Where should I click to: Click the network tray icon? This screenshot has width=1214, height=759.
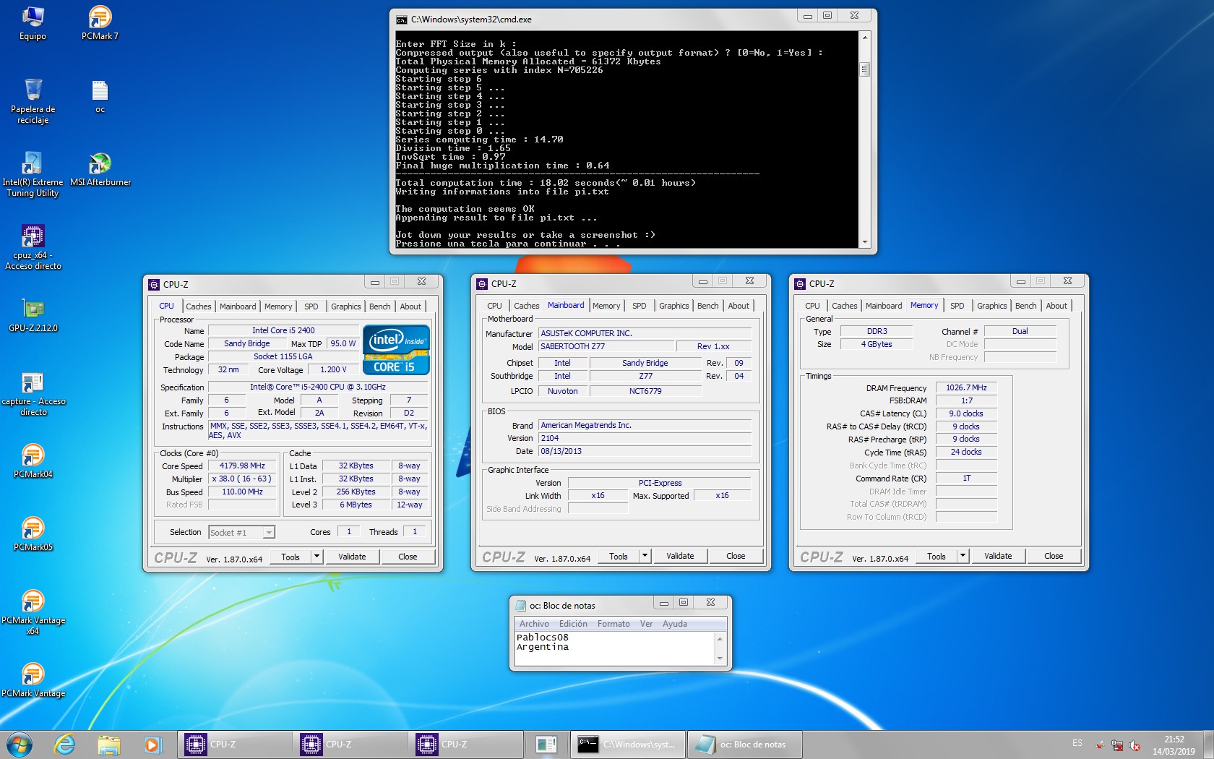tap(1117, 745)
